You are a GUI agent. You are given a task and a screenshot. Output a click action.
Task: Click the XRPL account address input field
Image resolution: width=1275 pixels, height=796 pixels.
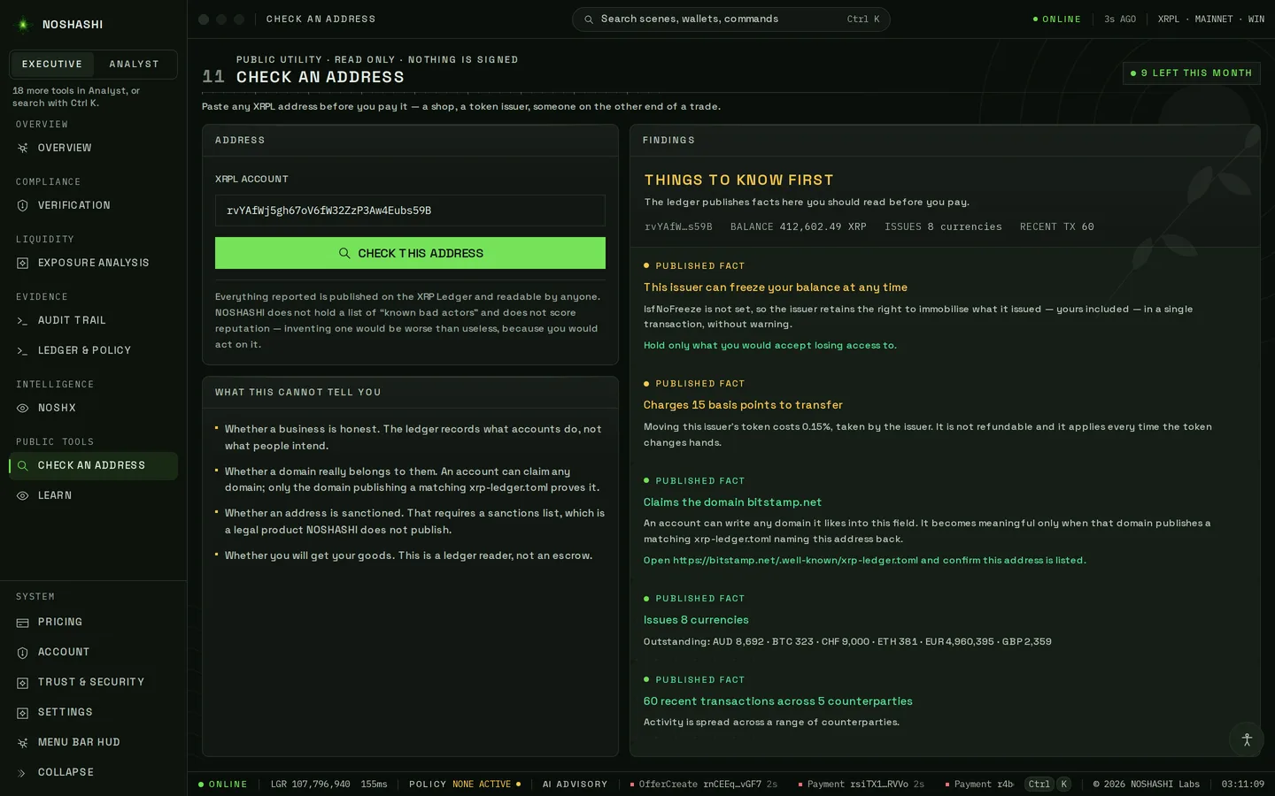(x=410, y=210)
